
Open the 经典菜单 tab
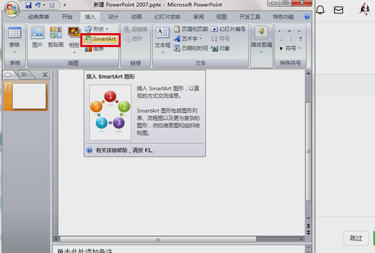pyautogui.click(x=39, y=17)
